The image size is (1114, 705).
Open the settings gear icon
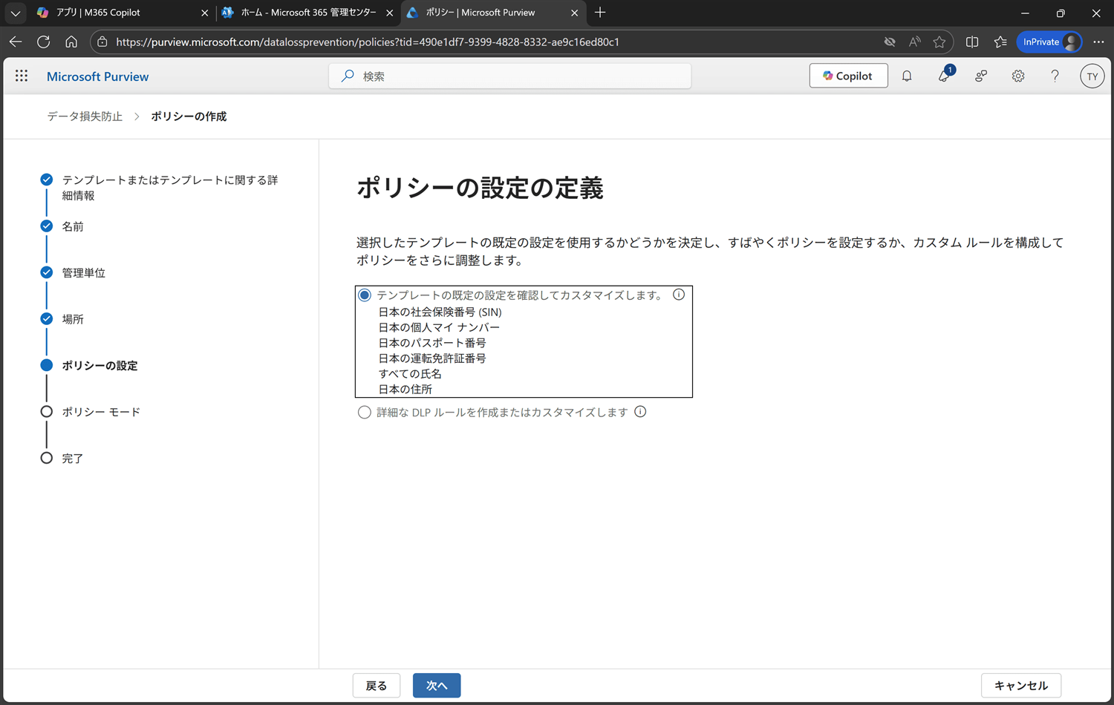point(1018,76)
